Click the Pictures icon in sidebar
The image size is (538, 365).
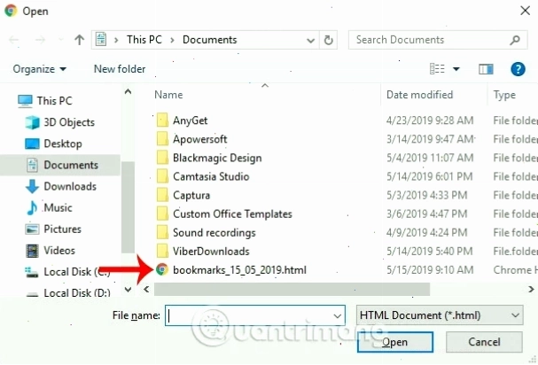pos(32,229)
